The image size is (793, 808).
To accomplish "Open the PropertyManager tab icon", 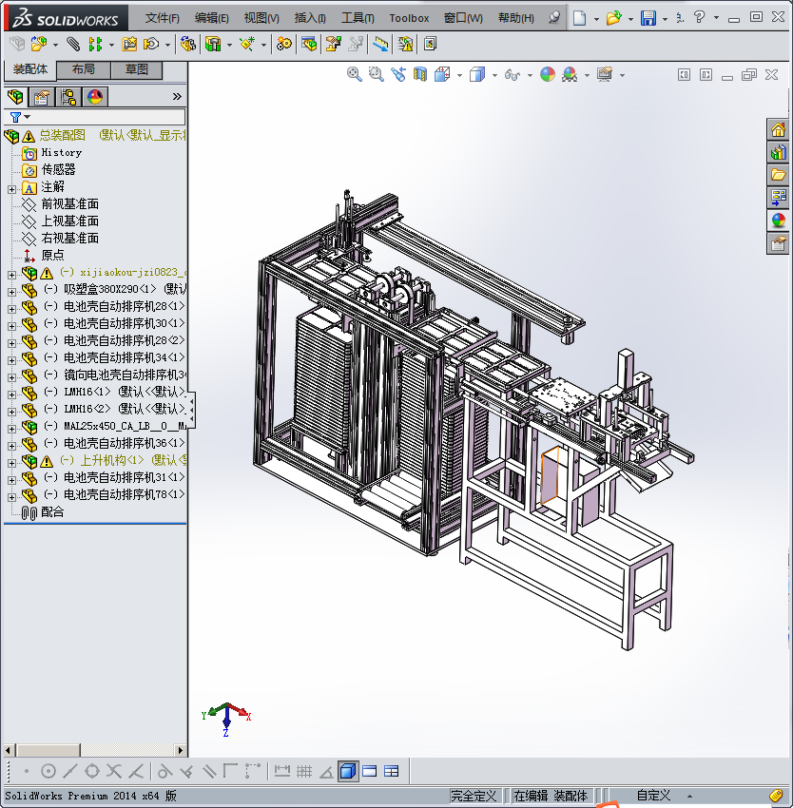I will coord(42,97).
